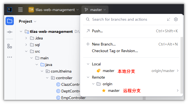
Task: Click the remote master star icon
Action: [x=104, y=90]
